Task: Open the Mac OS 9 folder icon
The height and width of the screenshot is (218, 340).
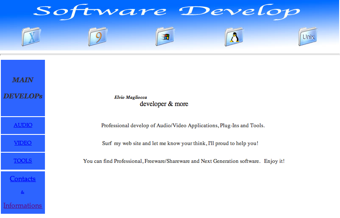Action: tap(98, 36)
